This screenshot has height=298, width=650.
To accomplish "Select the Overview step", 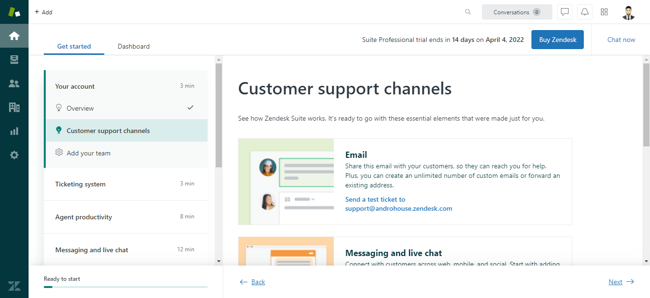I will pos(127,108).
